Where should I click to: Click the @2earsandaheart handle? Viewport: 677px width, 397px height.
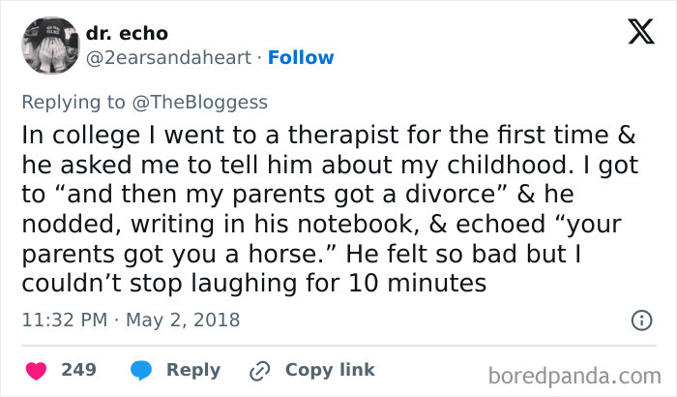coord(170,58)
